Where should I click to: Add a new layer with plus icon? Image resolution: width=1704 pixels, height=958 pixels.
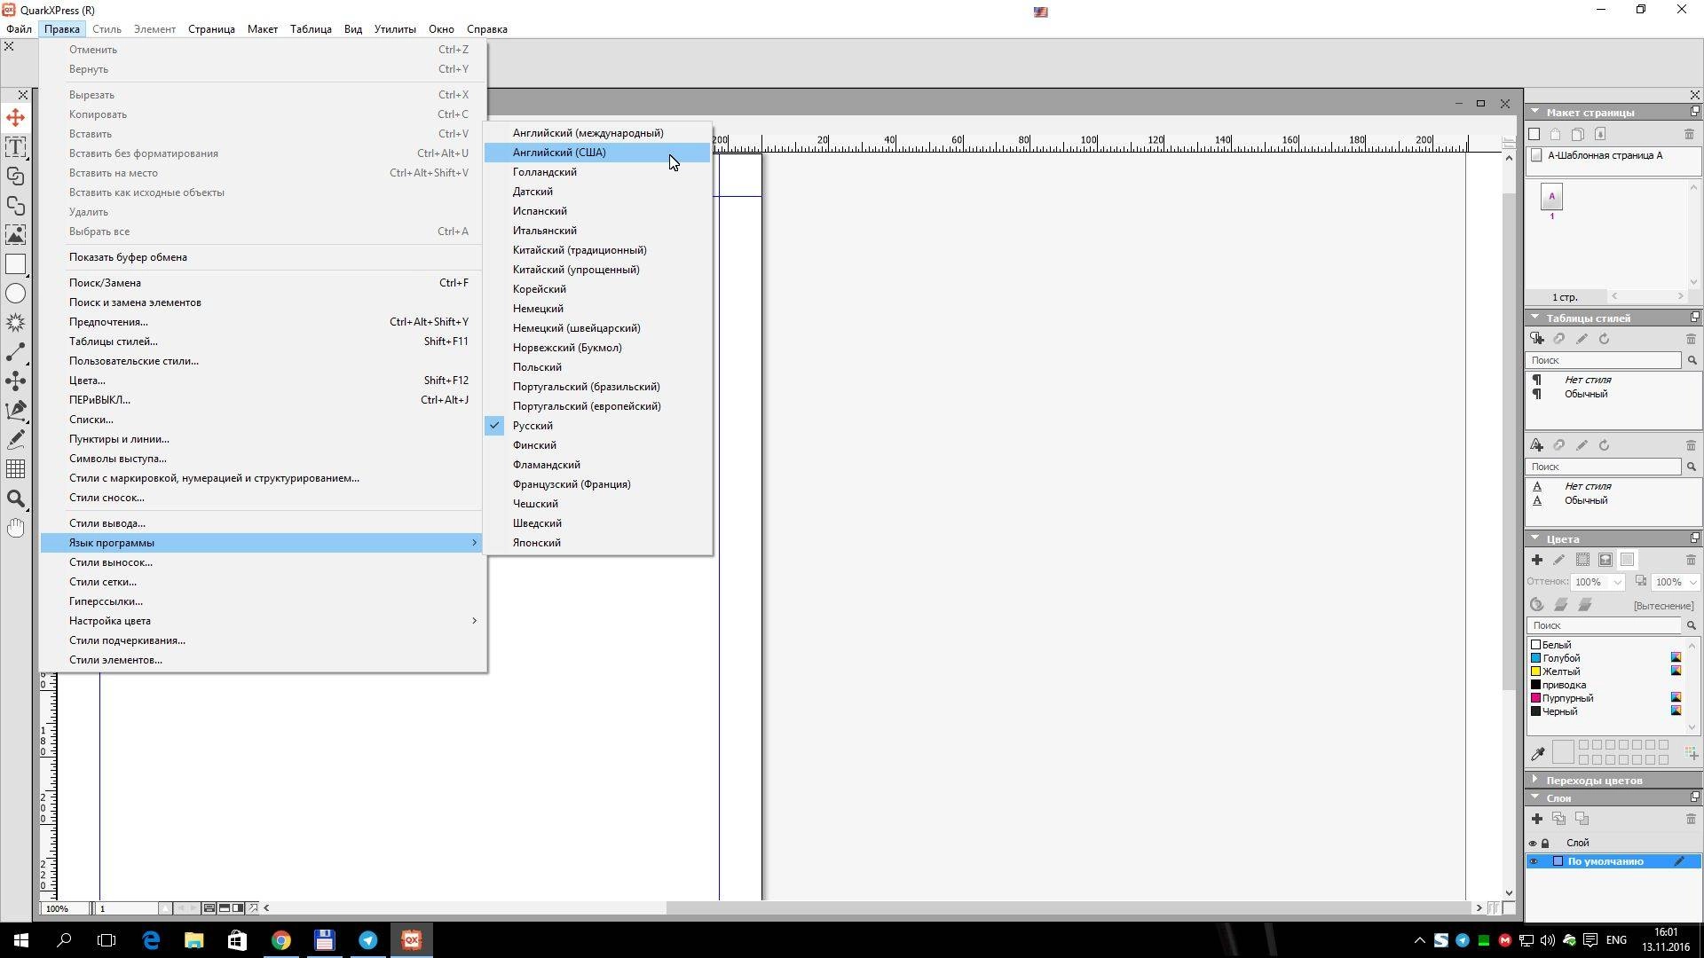pyautogui.click(x=1537, y=819)
